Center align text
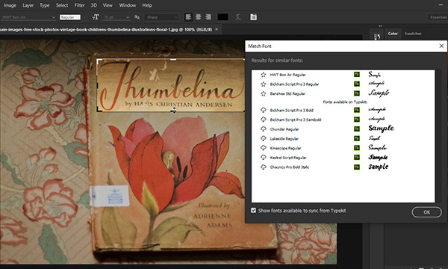Image resolution: width=448 pixels, height=269 pixels. [x=199, y=17]
